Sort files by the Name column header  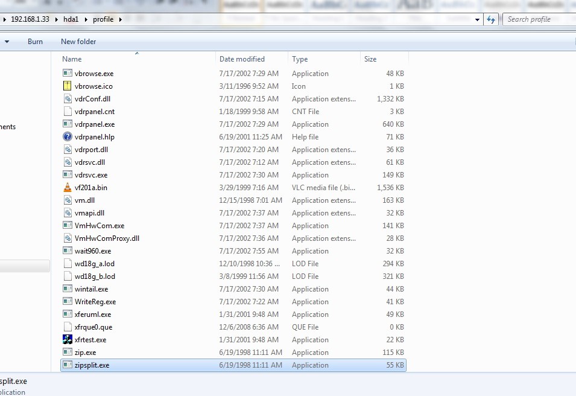(x=72, y=59)
